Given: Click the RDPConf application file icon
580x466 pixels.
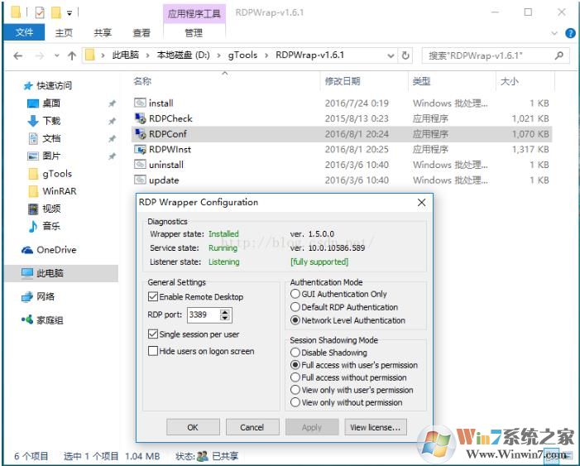Looking at the screenshot, I should 140,134.
